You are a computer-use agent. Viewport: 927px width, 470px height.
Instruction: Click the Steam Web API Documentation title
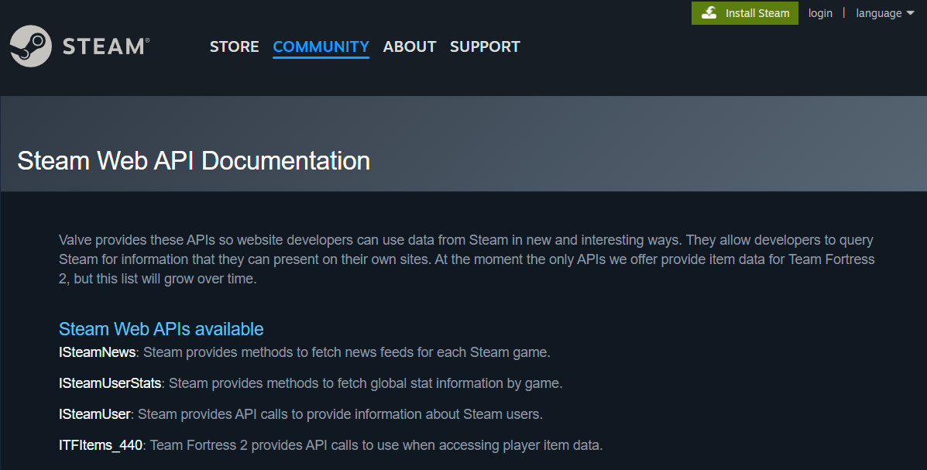pyautogui.click(x=194, y=161)
